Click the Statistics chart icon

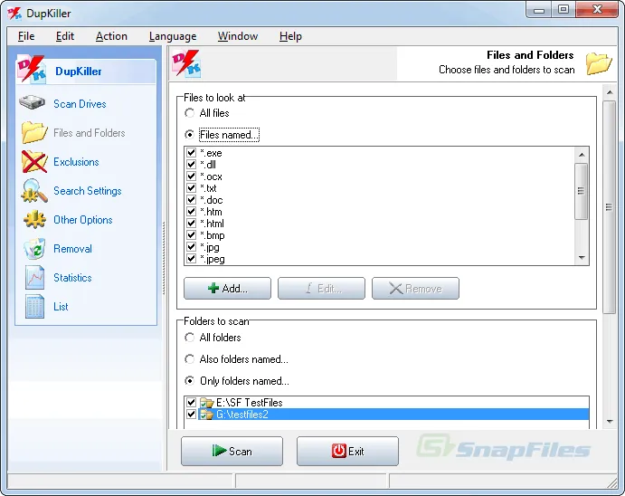(34, 278)
